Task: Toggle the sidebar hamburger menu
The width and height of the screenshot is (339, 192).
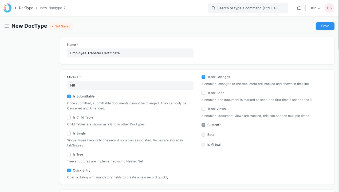Action: pyautogui.click(x=7, y=26)
